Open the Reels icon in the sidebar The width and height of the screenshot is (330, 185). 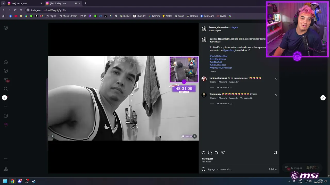(x=6, y=71)
